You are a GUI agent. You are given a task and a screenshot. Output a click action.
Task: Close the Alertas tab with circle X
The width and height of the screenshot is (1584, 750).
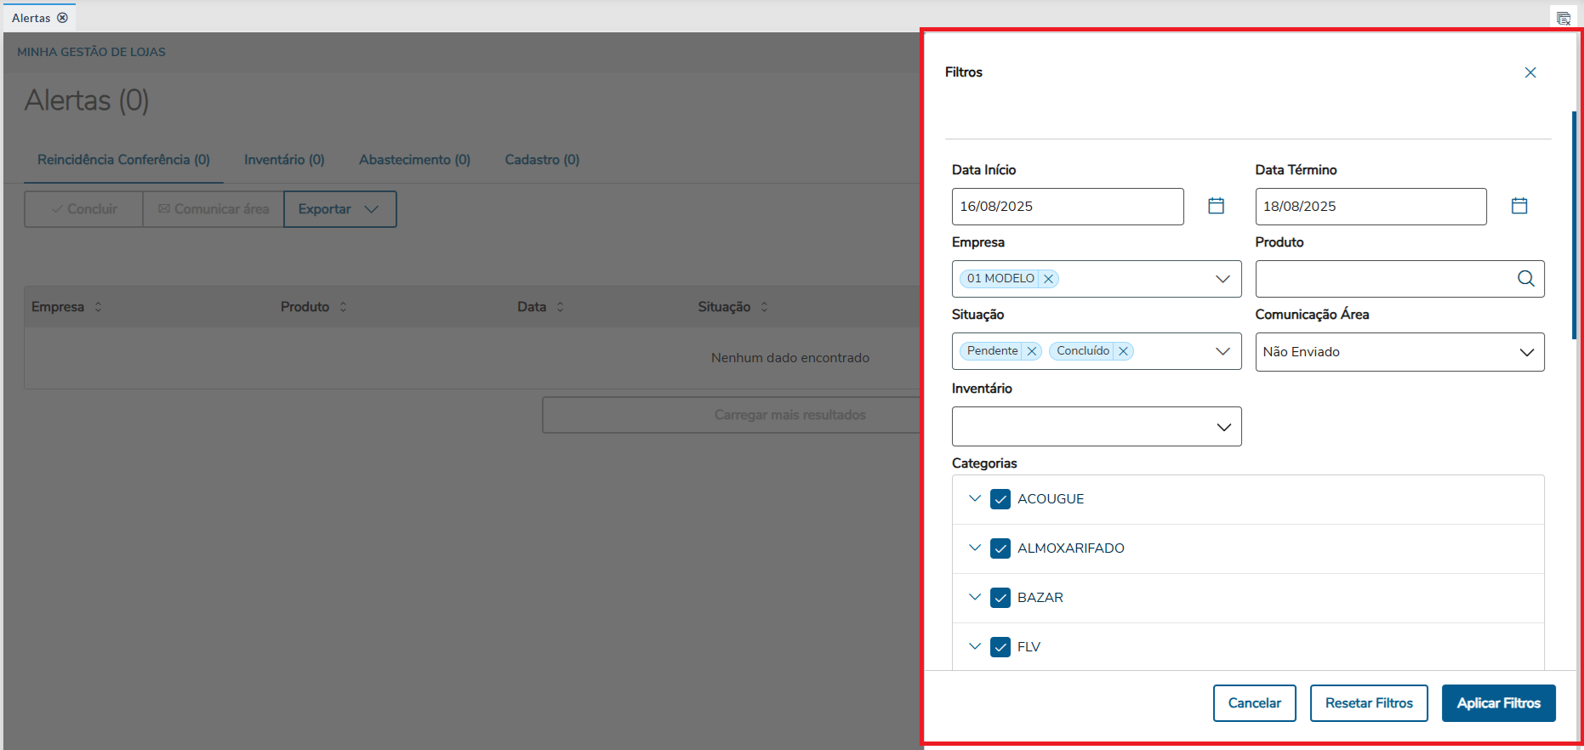[x=62, y=18]
